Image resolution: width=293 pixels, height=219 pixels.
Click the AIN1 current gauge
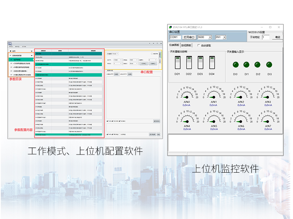point(214,93)
